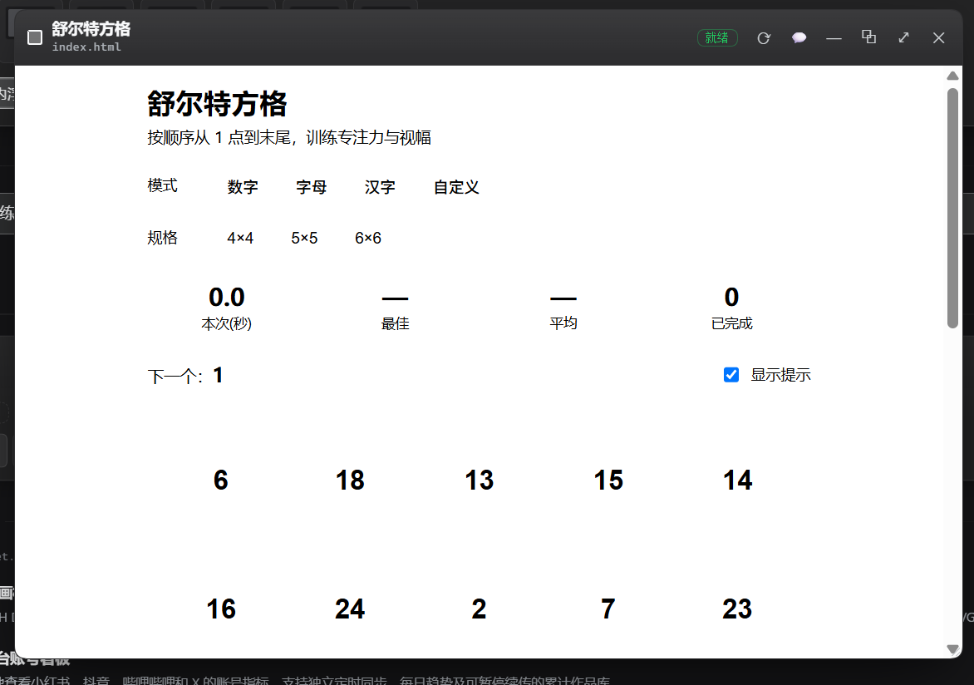
Task: Click the 显示提示 label text
Action: click(x=780, y=375)
